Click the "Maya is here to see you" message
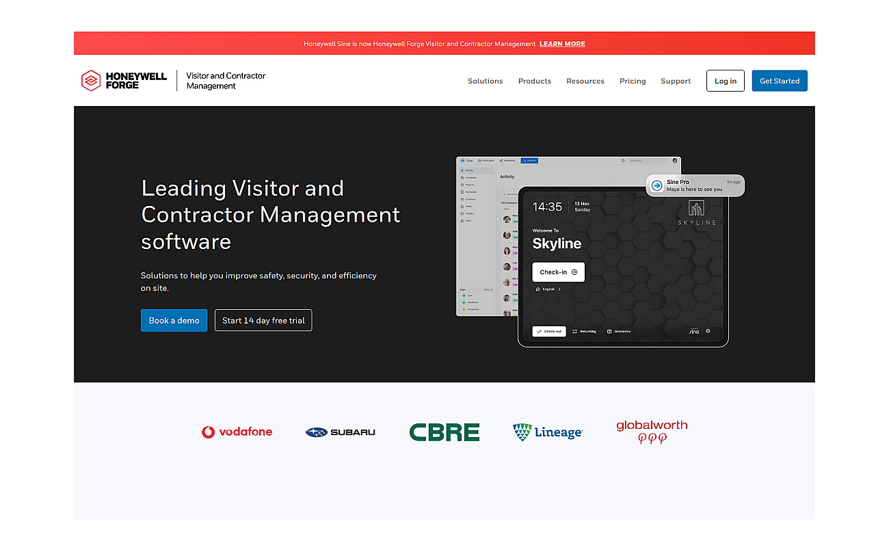 pyautogui.click(x=694, y=189)
